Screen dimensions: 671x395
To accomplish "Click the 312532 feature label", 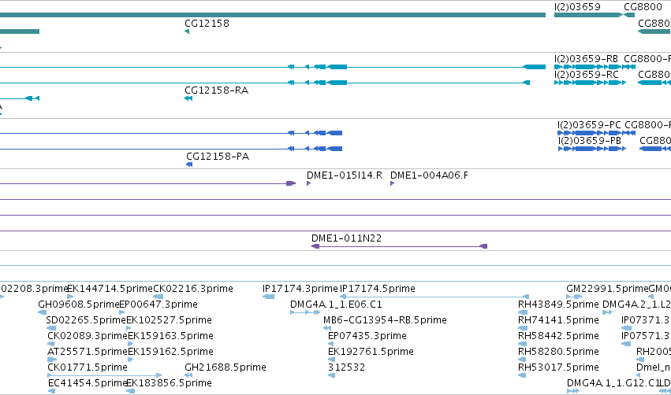I will point(346,367).
